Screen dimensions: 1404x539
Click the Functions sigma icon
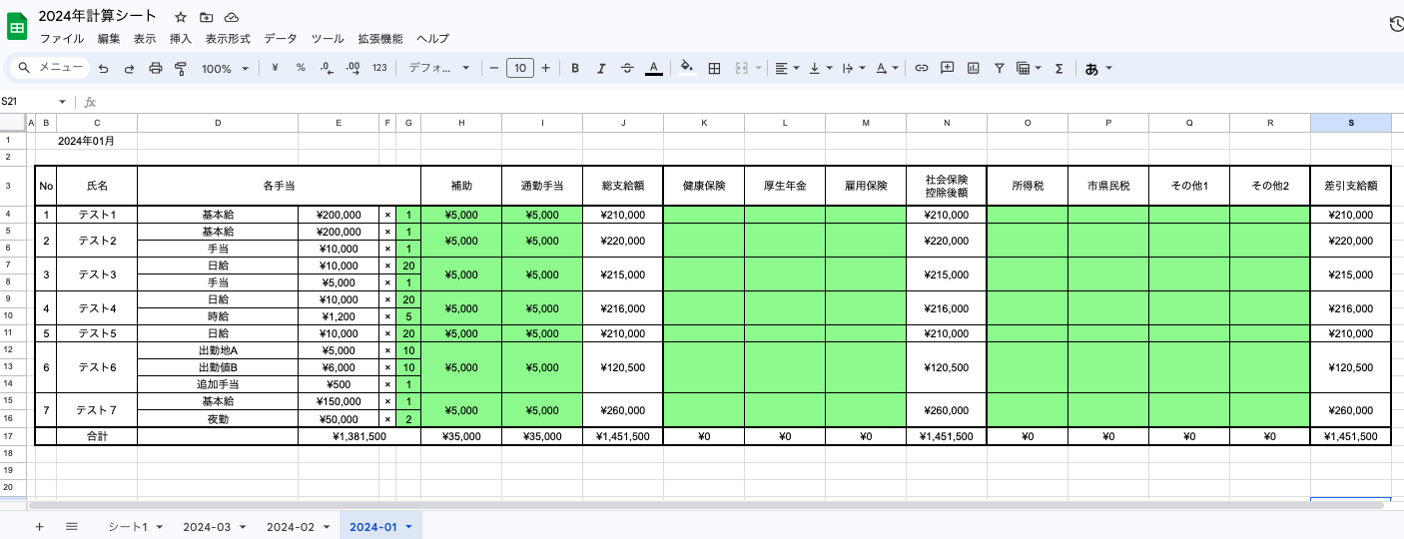[x=1058, y=69]
